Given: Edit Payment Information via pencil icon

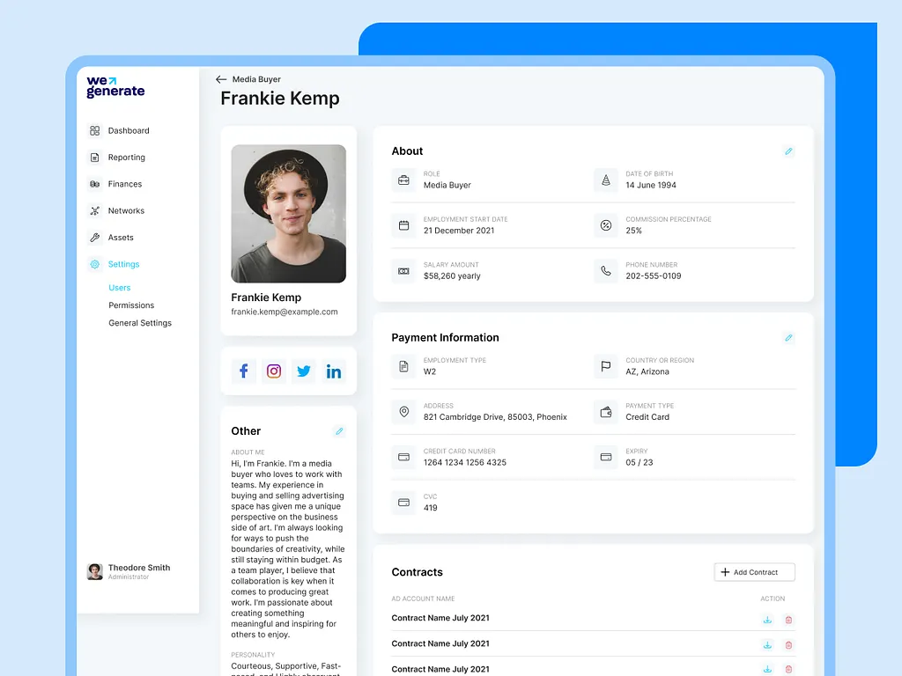Looking at the screenshot, I should [x=788, y=338].
